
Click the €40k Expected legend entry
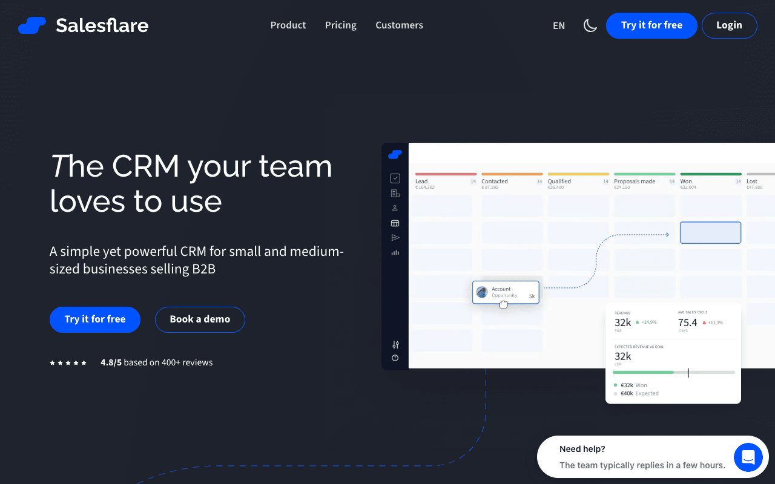click(x=636, y=393)
